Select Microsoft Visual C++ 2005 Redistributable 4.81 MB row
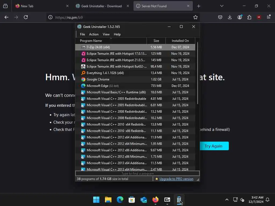The height and width of the screenshot is (206, 275). click(x=135, y=99)
